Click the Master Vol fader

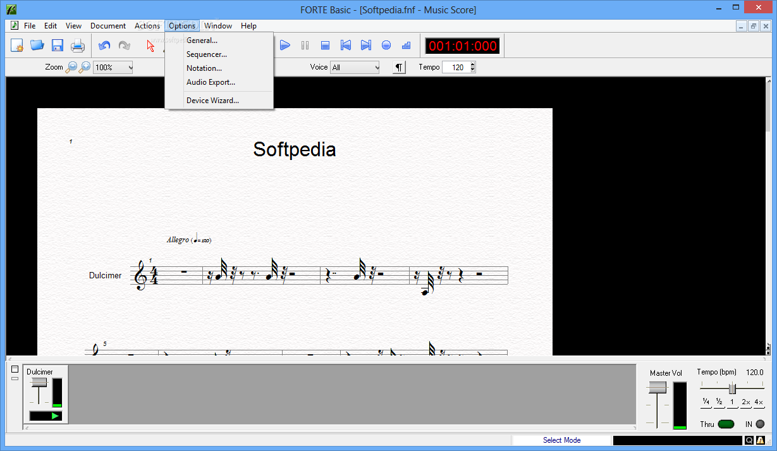[658, 387]
